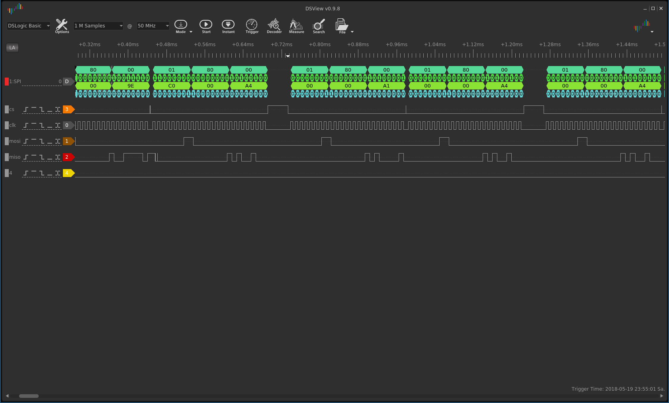Open the DSView logo menu at top right
Image resolution: width=669 pixels, height=403 pixels.
tap(642, 26)
